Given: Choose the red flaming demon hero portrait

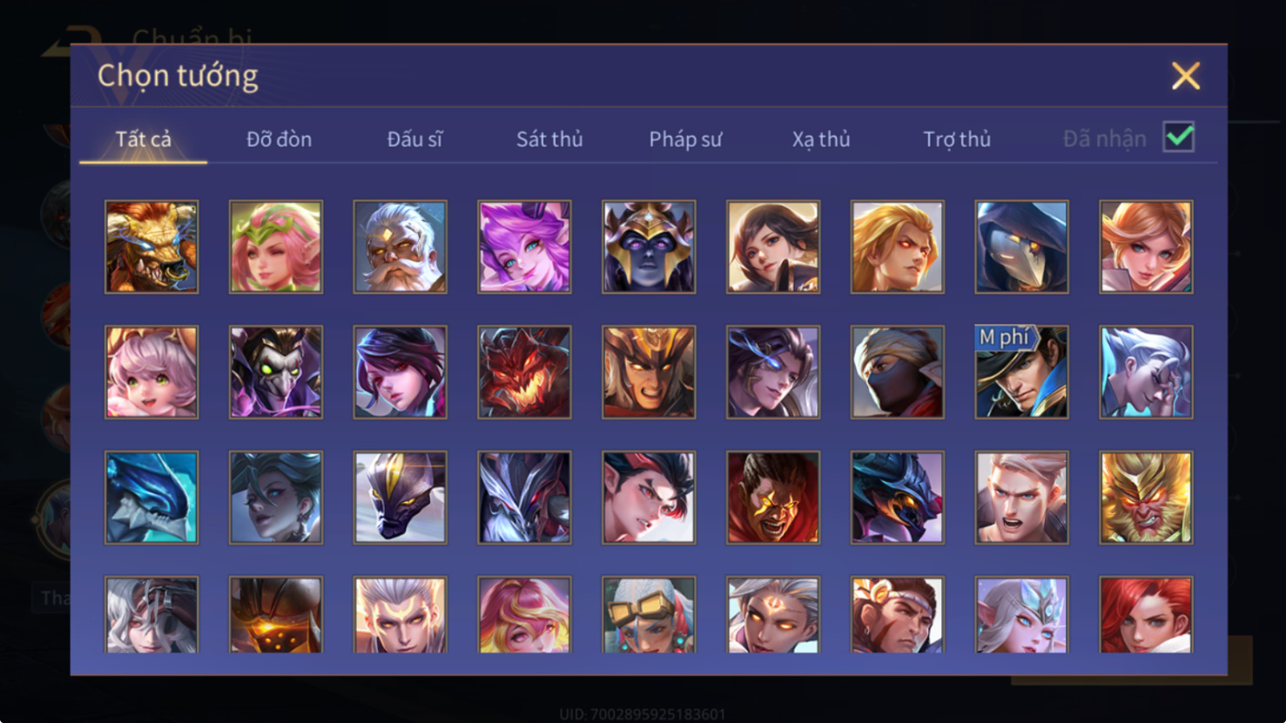Looking at the screenshot, I should click(524, 372).
